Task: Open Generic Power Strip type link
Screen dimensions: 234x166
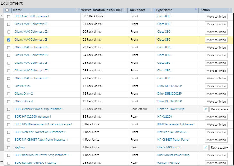Action: [171, 109]
